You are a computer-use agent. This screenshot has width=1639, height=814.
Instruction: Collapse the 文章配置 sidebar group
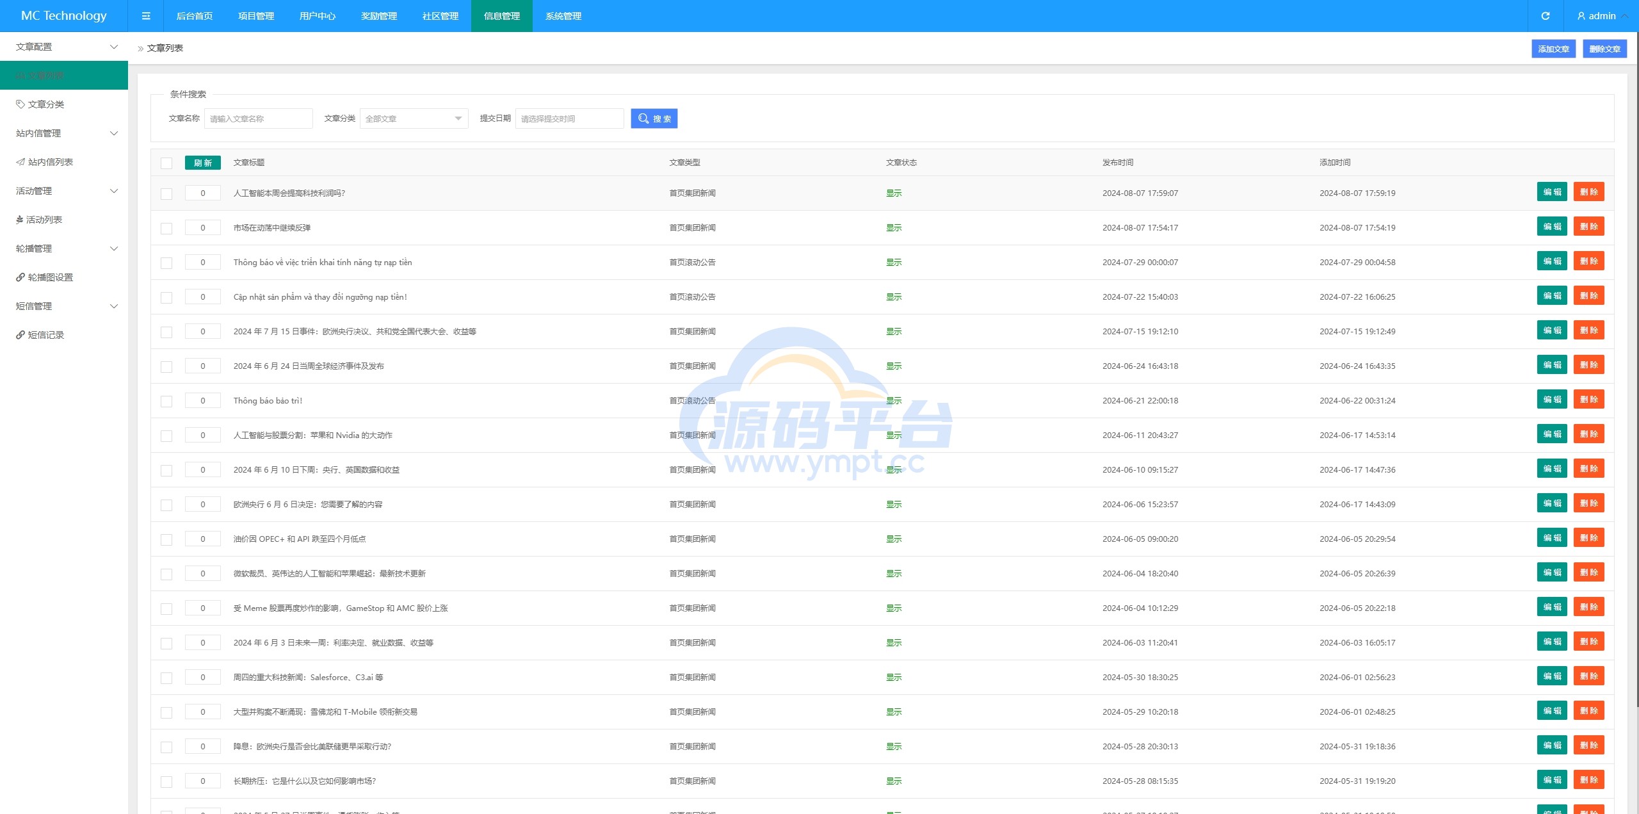pyautogui.click(x=64, y=47)
